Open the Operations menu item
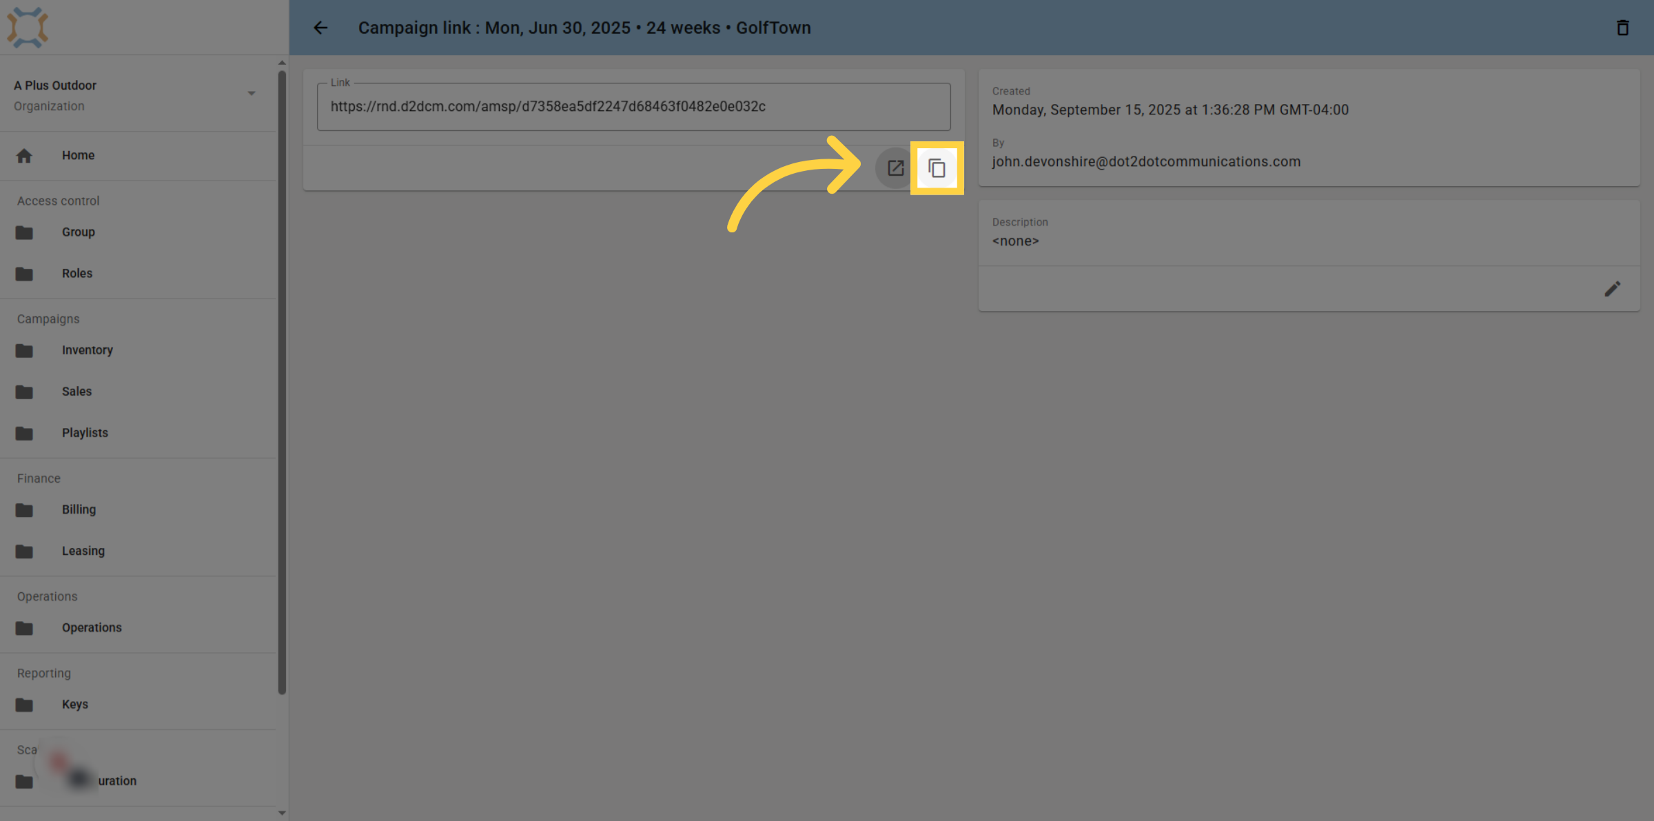This screenshot has height=821, width=1654. click(x=138, y=628)
